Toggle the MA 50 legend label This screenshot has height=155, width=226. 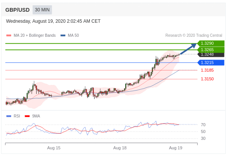click(73, 35)
